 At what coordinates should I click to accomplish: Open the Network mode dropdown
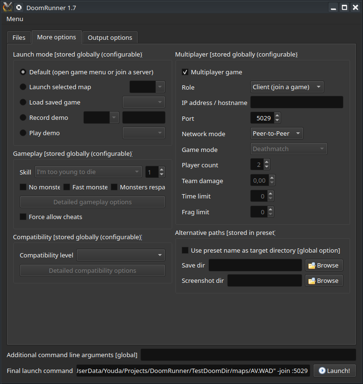[x=277, y=134]
